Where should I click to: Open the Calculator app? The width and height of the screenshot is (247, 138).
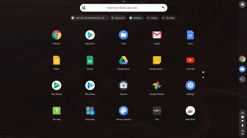90,111
